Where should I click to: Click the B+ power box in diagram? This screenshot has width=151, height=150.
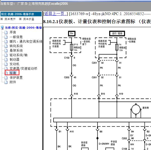tap(72, 34)
